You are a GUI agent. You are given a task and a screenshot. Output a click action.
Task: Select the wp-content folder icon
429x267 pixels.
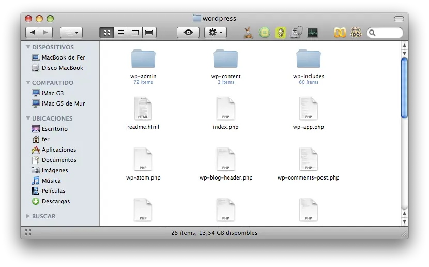coord(226,58)
